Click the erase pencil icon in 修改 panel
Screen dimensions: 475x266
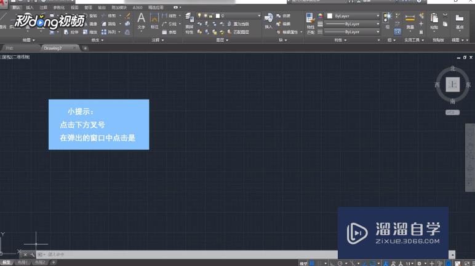point(127,15)
